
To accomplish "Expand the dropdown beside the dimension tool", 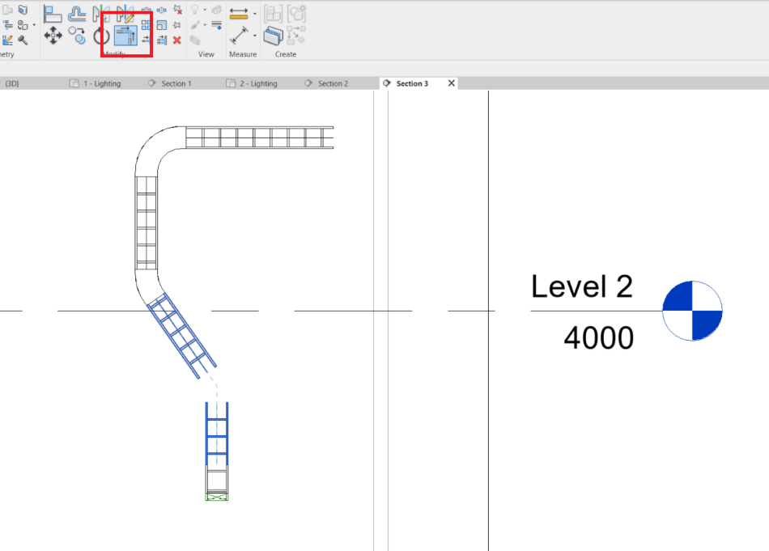I will tap(255, 14).
